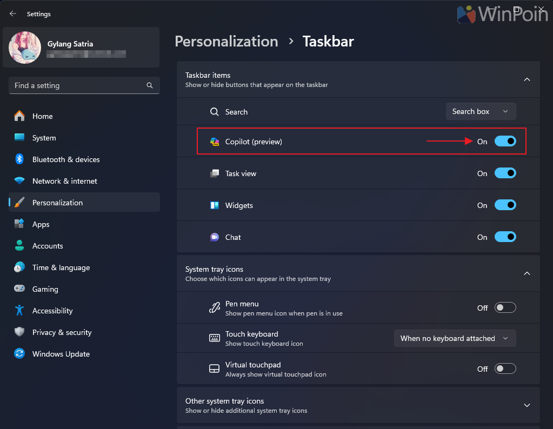Click the Virtual touchpad icon
Image resolution: width=553 pixels, height=429 pixels.
[x=215, y=368]
